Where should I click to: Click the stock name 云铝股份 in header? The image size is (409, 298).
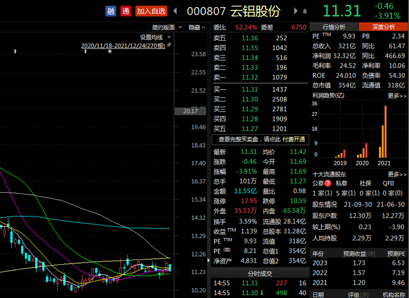pos(255,11)
